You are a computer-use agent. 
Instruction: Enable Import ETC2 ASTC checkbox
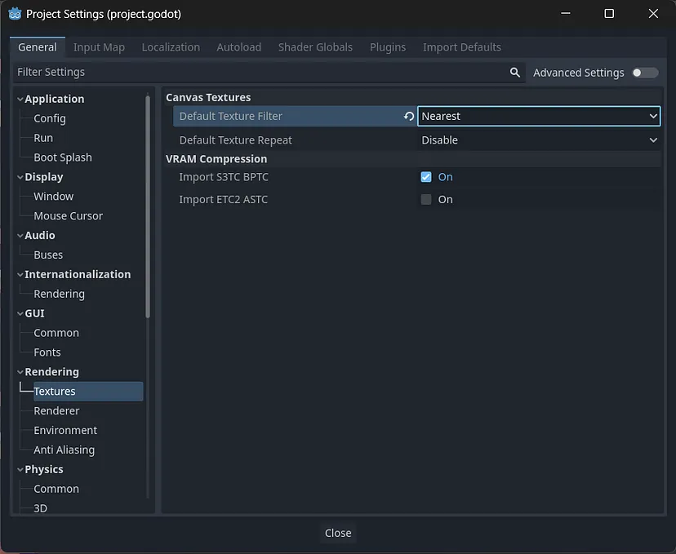tap(426, 199)
